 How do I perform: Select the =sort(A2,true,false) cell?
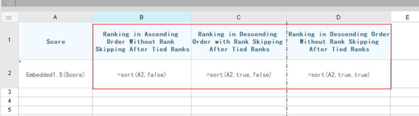(239, 74)
